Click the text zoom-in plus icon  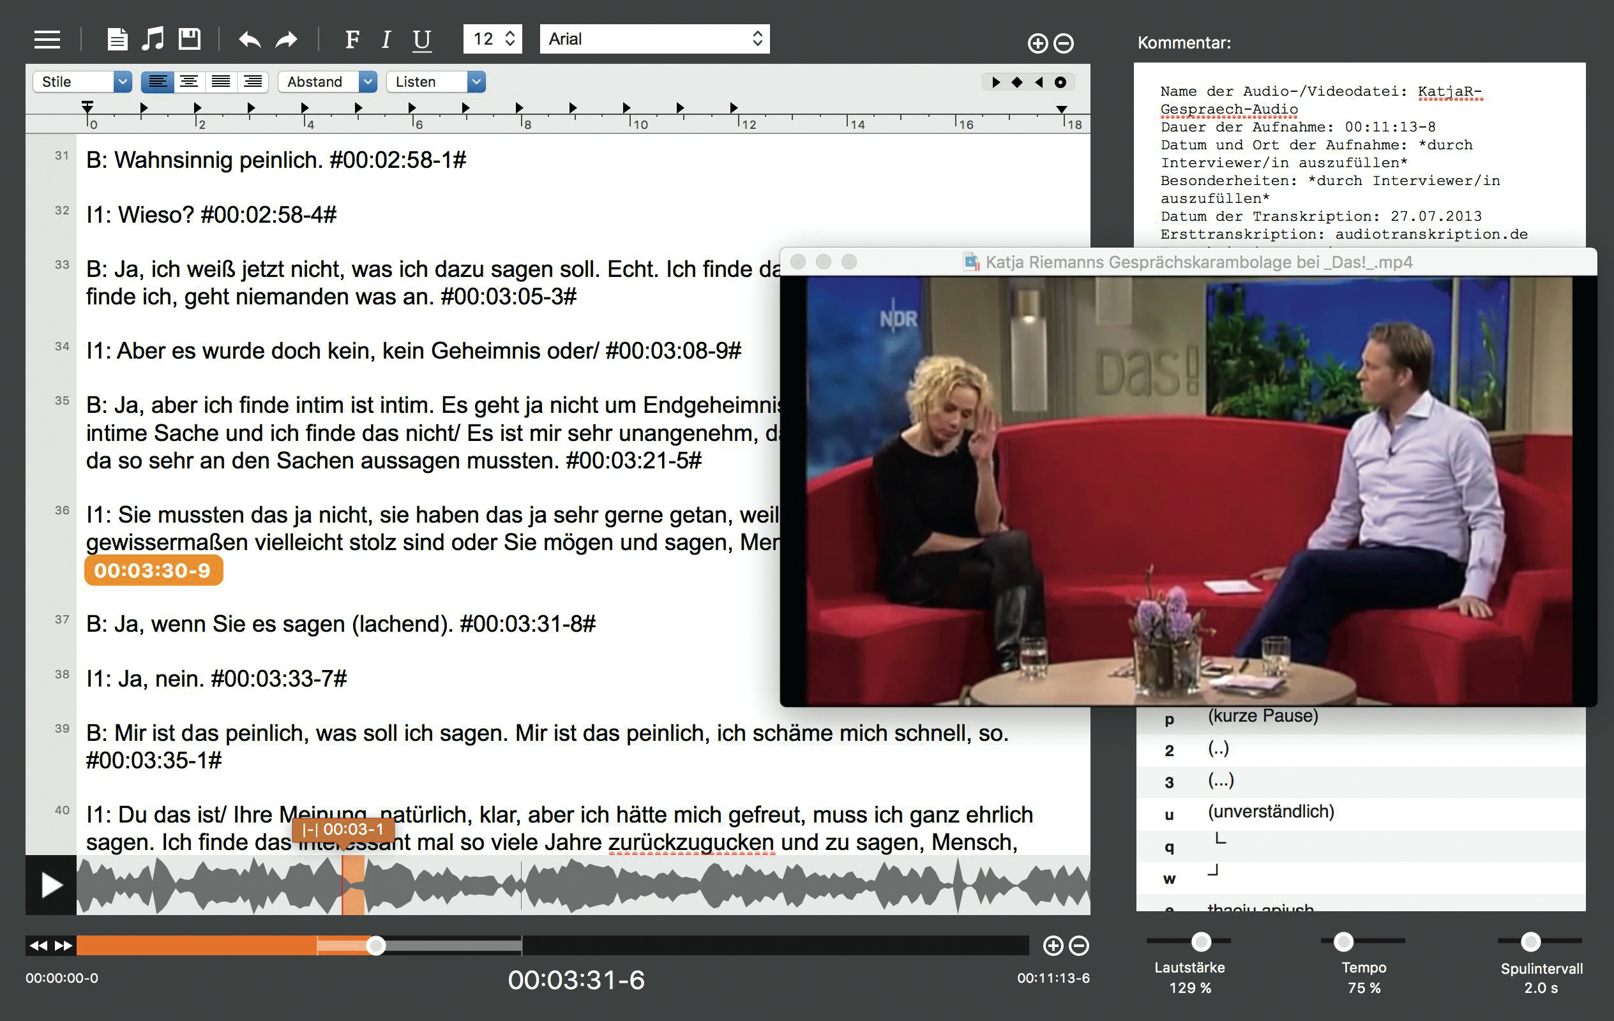click(1037, 43)
